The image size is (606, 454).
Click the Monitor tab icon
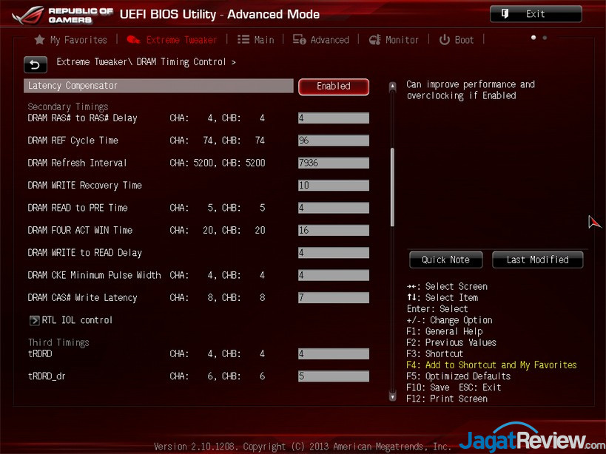click(374, 40)
